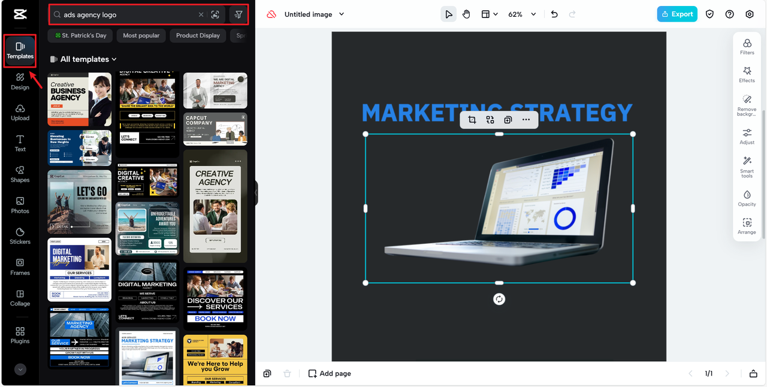Image resolution: width=767 pixels, height=387 pixels.
Task: Open Smart tools on the right panel
Action: (x=747, y=167)
